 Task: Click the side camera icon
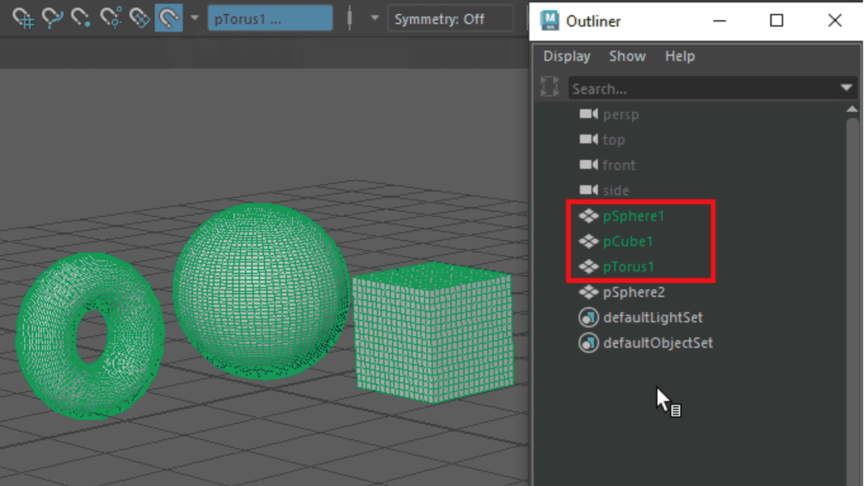[589, 190]
